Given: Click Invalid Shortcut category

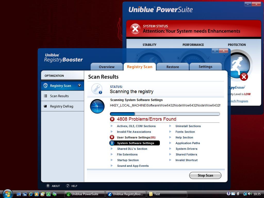Looking at the screenshot, I should (187, 160).
